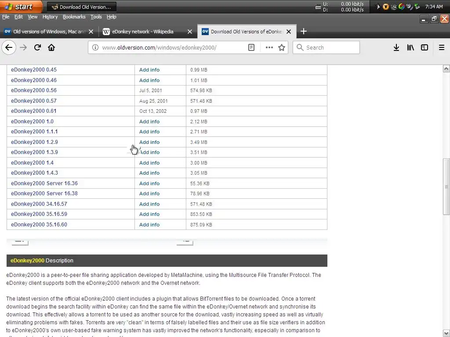Viewport: 450px width, 337px height.
Task: Click the vertical scrollbar thumb
Action: click(x=446, y=186)
